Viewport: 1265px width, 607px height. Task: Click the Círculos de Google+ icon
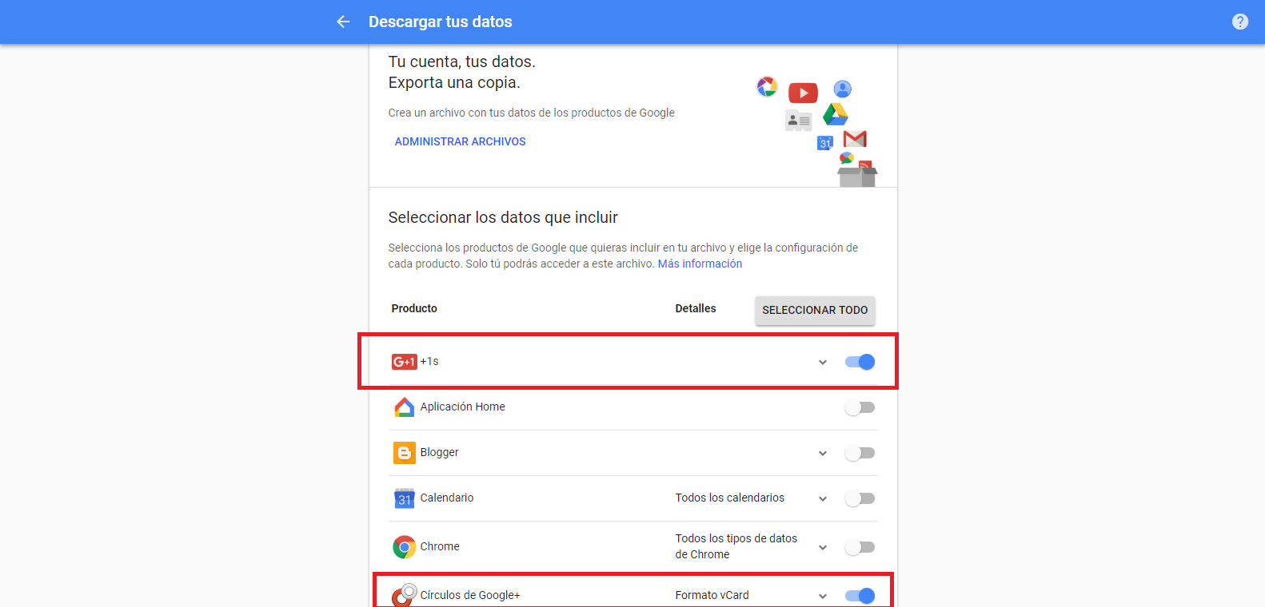(x=404, y=595)
